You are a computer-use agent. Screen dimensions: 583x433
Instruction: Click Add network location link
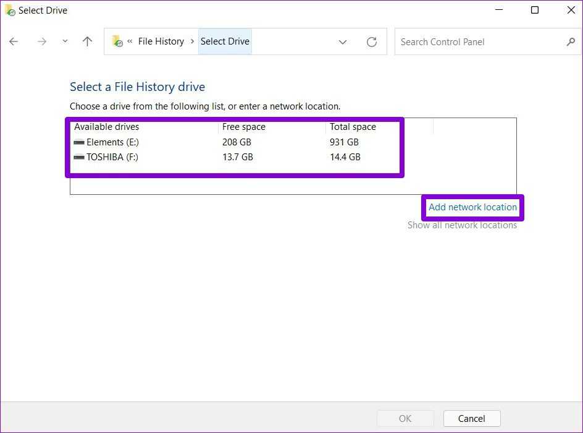tap(472, 207)
